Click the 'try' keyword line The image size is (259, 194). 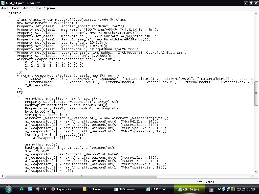[20, 92]
